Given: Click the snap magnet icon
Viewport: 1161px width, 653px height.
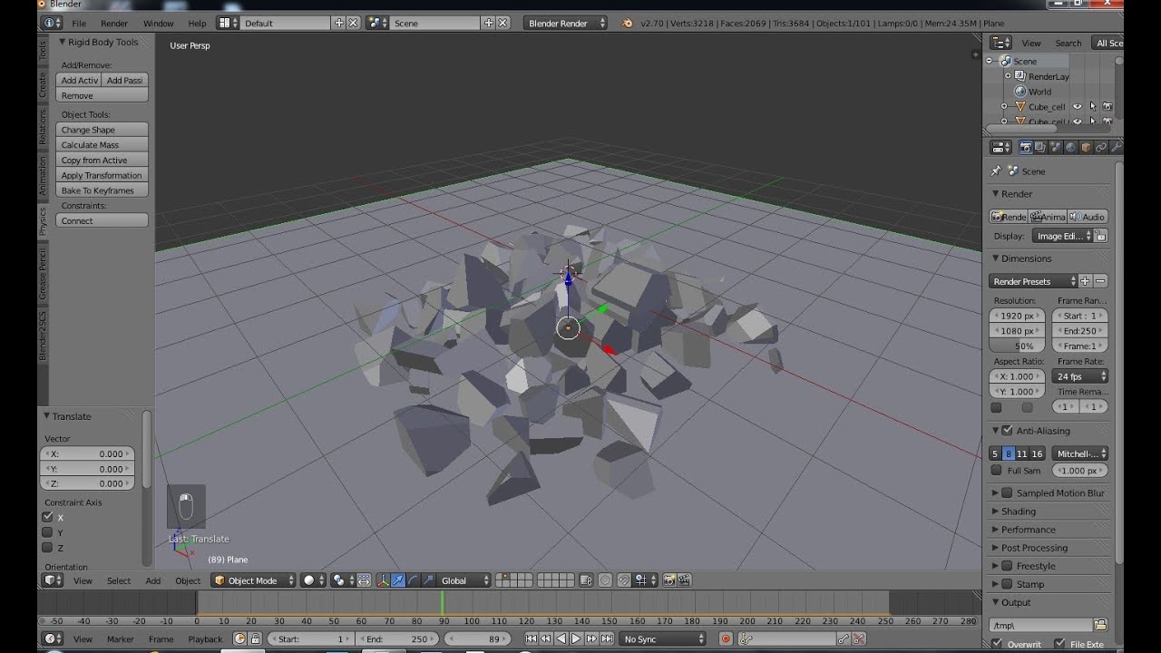Looking at the screenshot, I should pyautogui.click(x=624, y=580).
